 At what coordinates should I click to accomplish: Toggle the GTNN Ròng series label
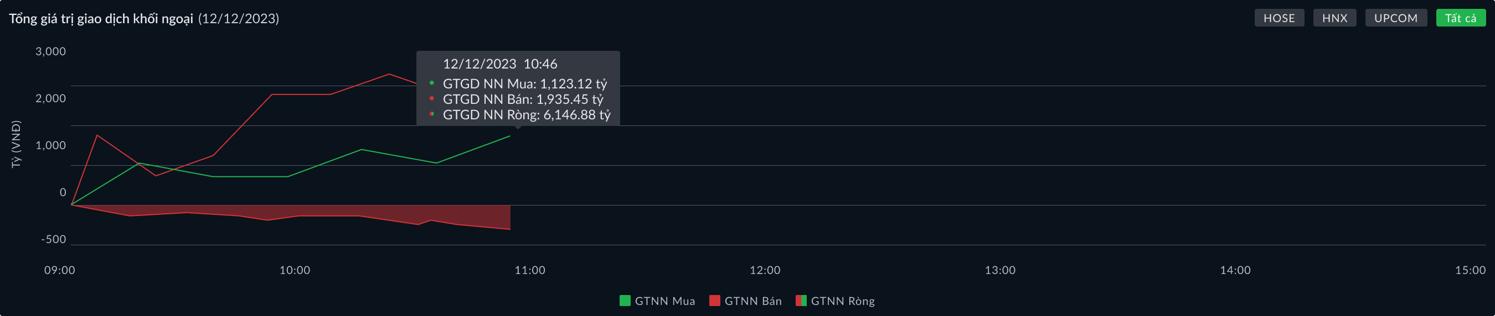(842, 301)
